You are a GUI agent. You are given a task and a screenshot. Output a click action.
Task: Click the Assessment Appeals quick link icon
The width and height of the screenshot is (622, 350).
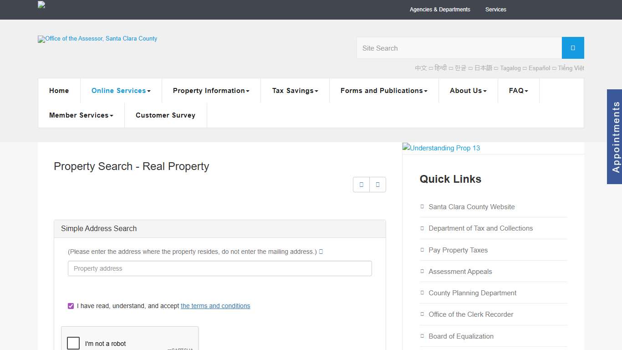(x=422, y=271)
